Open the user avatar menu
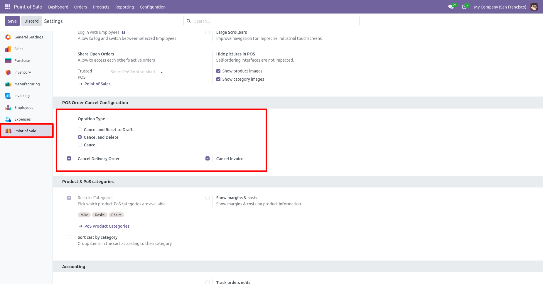The height and width of the screenshot is (284, 543). (x=534, y=7)
